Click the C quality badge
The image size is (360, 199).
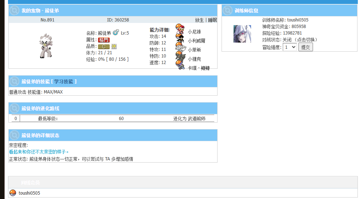(104, 47)
